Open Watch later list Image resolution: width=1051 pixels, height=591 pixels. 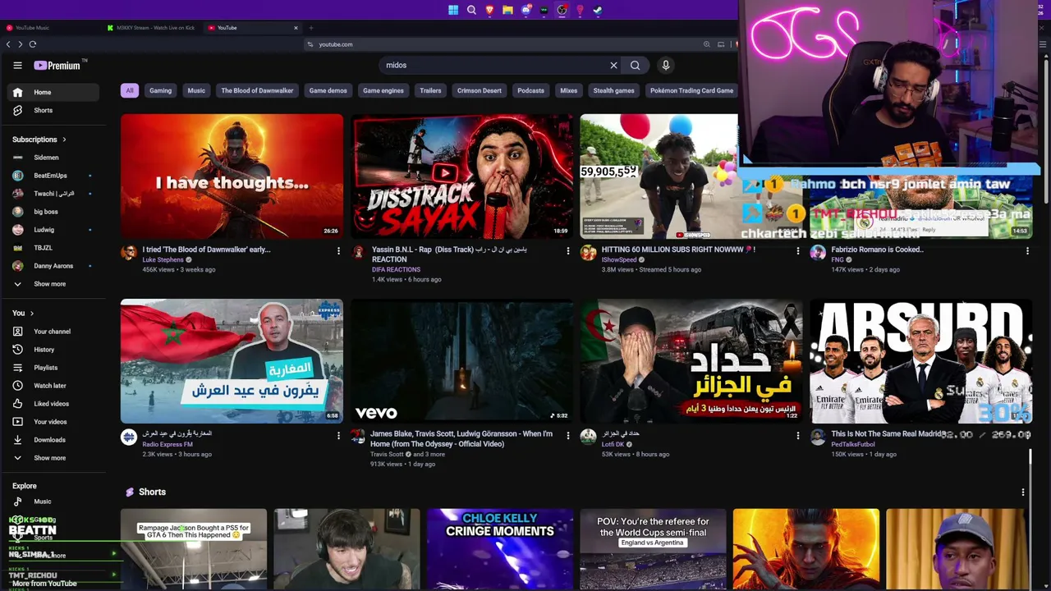[53, 386]
